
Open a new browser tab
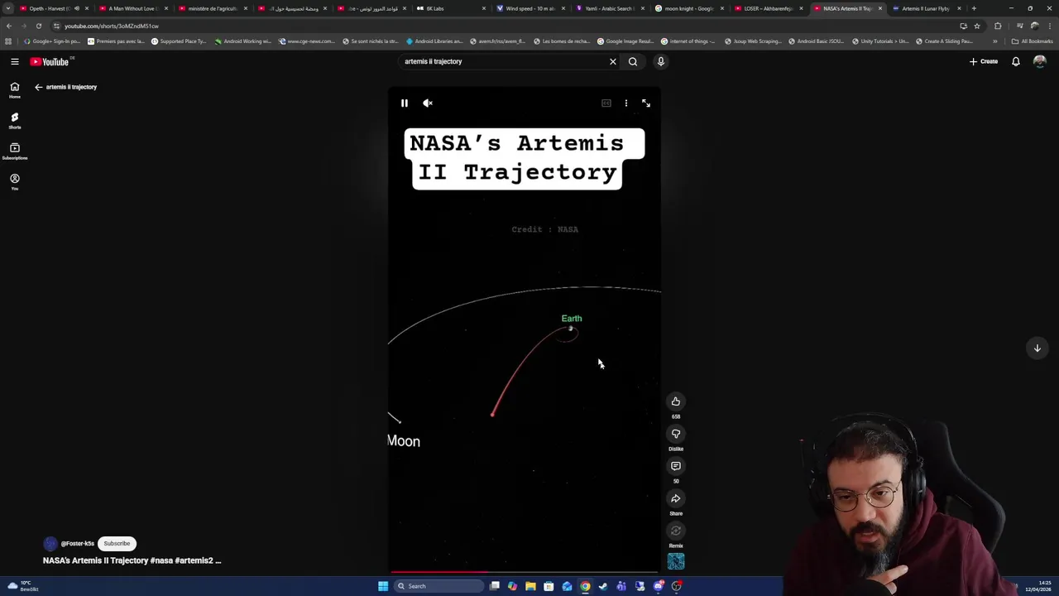(x=974, y=8)
